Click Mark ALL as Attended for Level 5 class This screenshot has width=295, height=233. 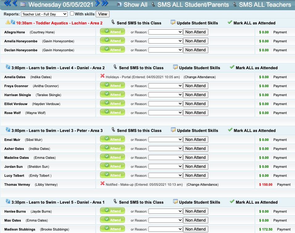tap(257, 202)
